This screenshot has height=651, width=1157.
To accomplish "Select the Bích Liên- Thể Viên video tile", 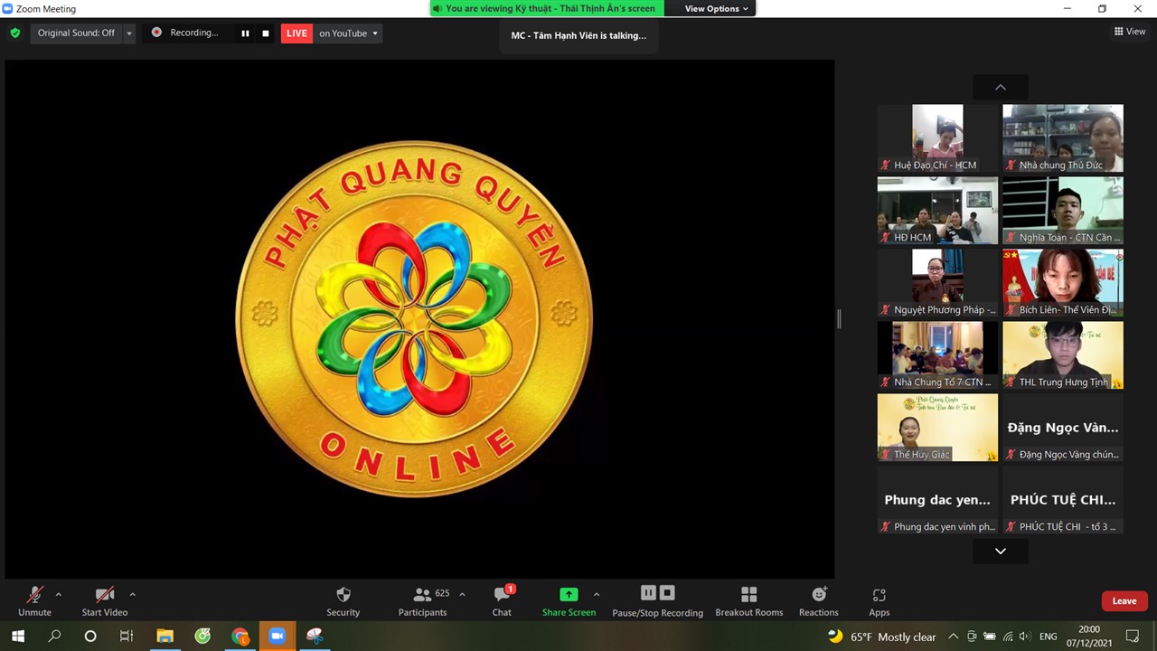I will pyautogui.click(x=1063, y=283).
